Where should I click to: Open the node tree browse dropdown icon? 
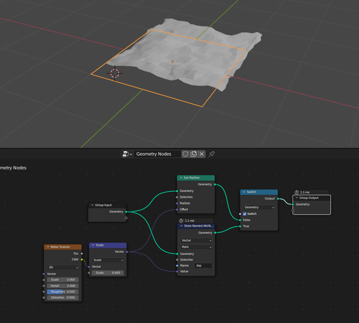[127, 154]
